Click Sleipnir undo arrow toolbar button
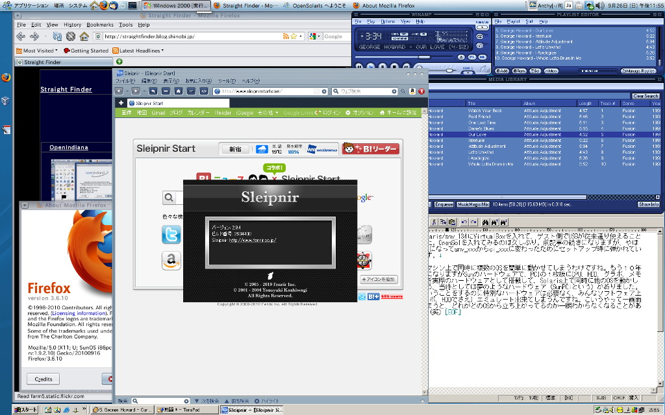 click(x=153, y=91)
